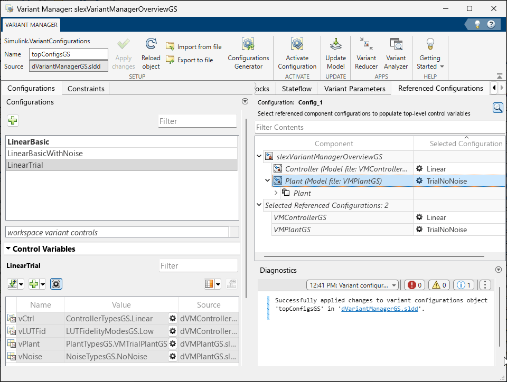The height and width of the screenshot is (382, 507).
Task: Collapse the Diagnostics panel using its circled arrow
Action: (498, 270)
